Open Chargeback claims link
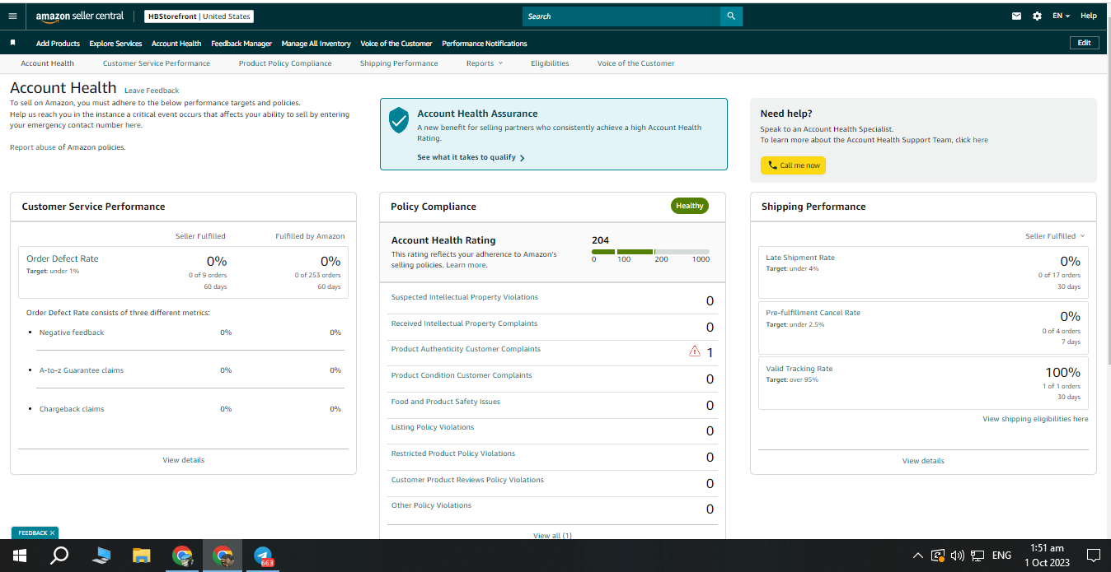This screenshot has width=1111, height=572. pyautogui.click(x=72, y=409)
